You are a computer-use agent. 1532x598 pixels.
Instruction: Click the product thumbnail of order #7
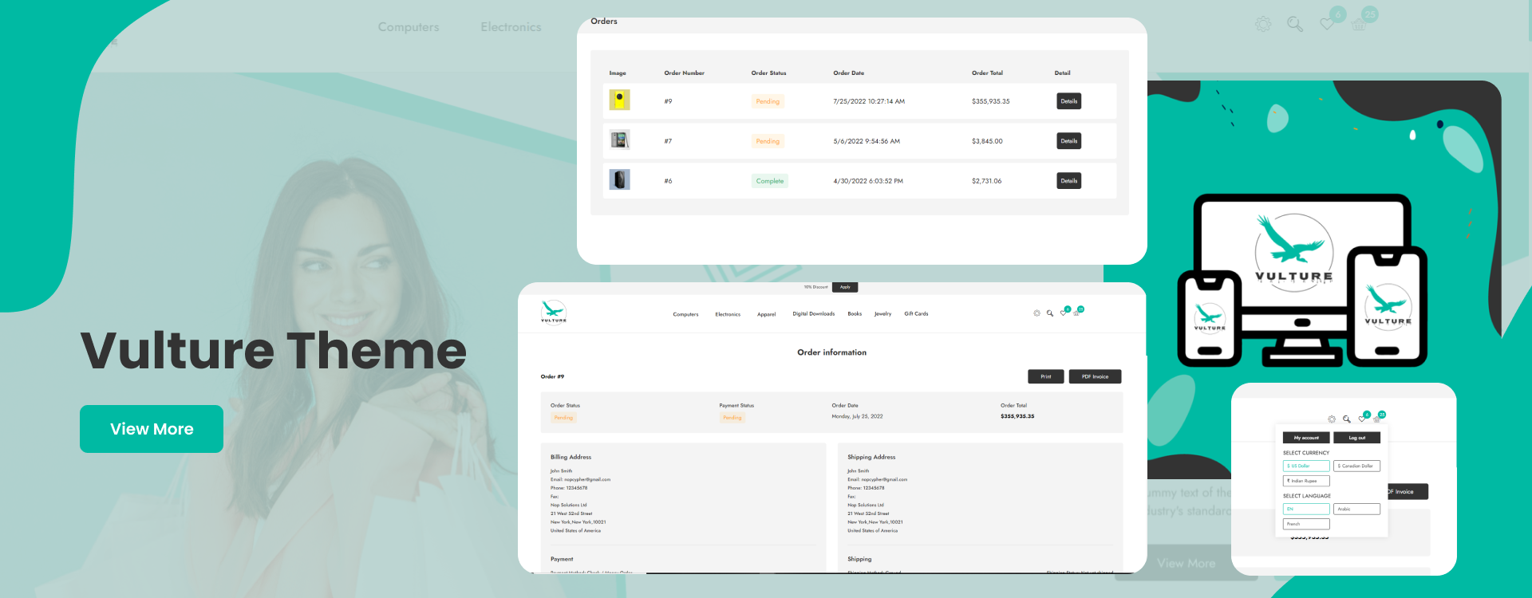pyautogui.click(x=619, y=140)
